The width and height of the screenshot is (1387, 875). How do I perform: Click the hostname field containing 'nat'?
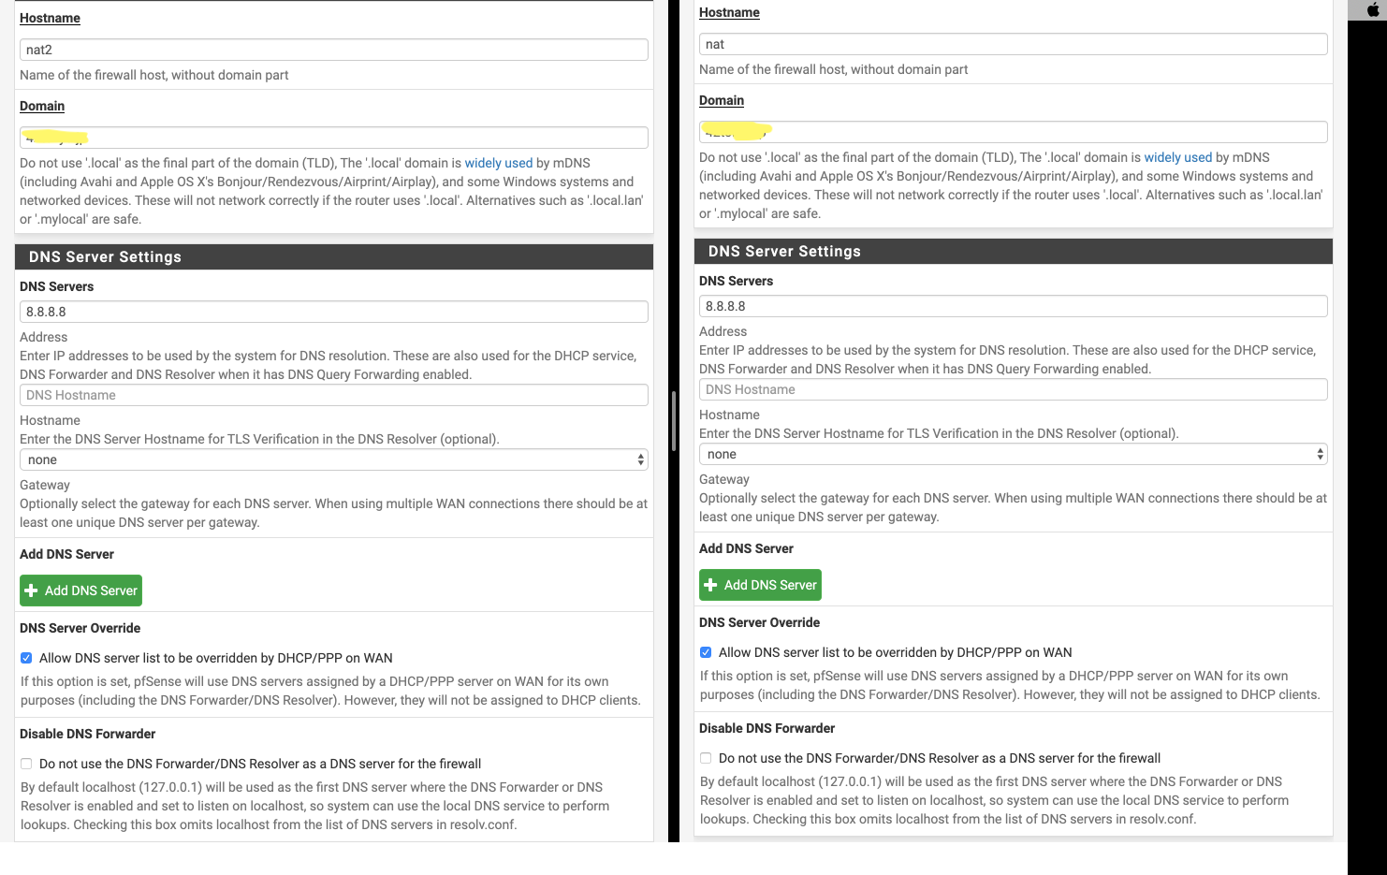point(1013,44)
